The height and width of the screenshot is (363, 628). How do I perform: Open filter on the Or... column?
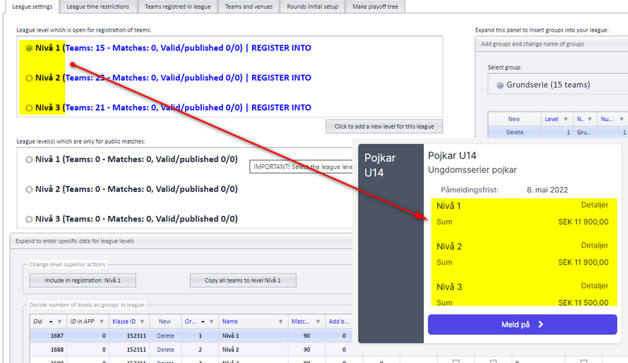click(211, 321)
